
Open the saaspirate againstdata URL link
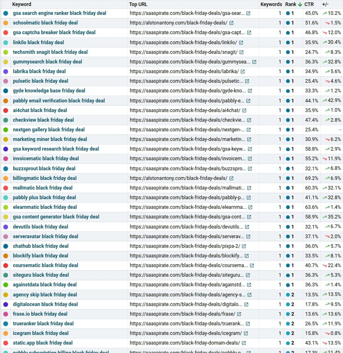188,285
